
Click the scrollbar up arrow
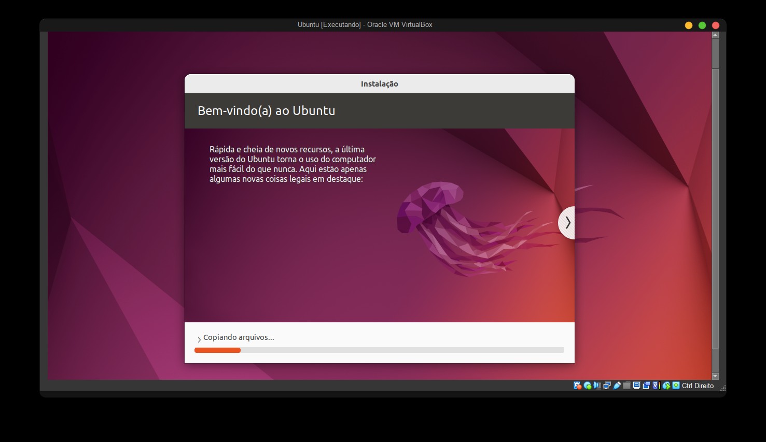[x=715, y=35]
